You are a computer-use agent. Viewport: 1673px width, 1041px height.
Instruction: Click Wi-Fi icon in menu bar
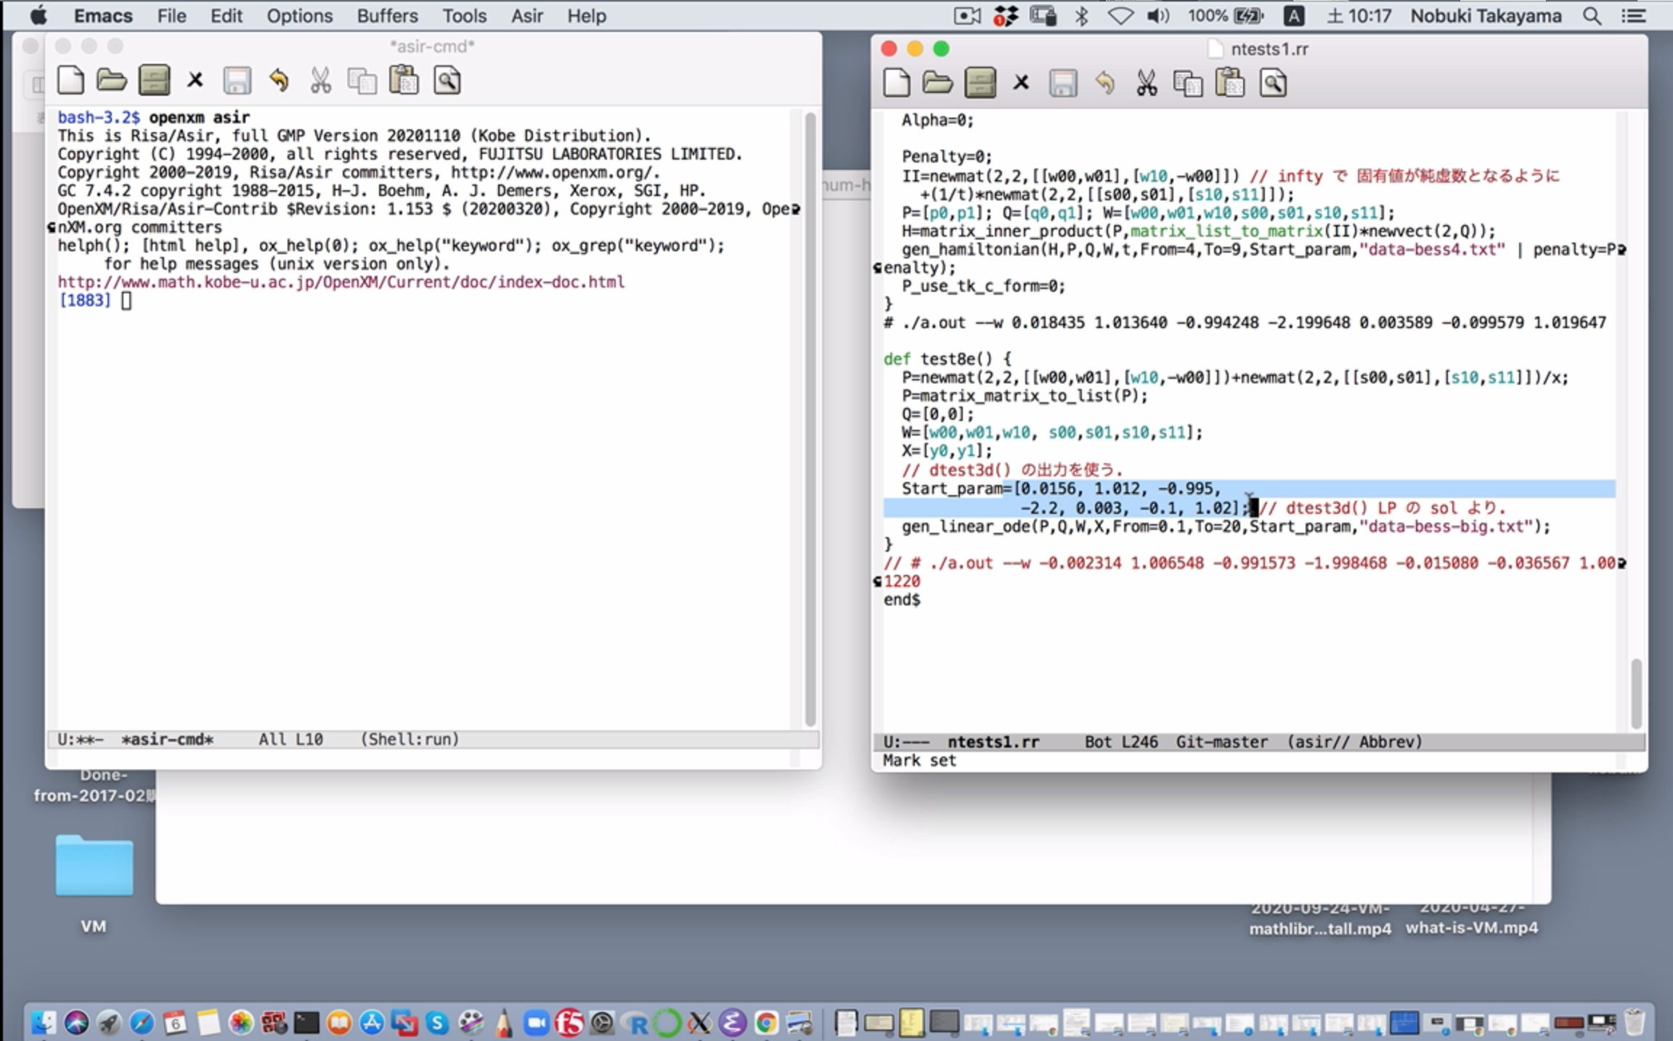click(x=1120, y=15)
